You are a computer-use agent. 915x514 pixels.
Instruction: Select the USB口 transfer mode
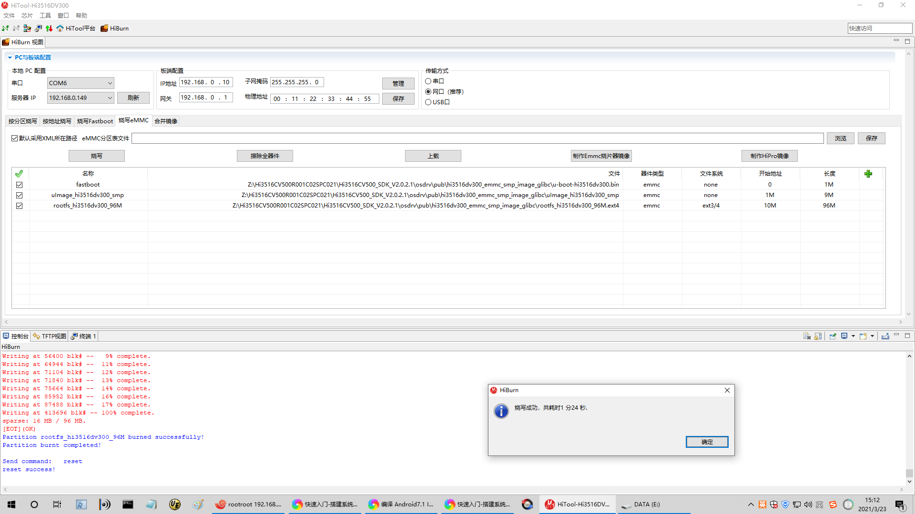(428, 102)
